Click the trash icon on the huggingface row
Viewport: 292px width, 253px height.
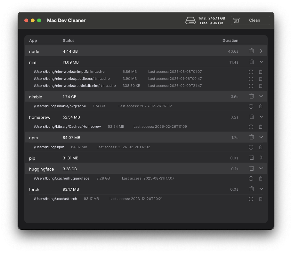252,168
